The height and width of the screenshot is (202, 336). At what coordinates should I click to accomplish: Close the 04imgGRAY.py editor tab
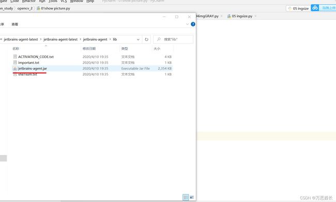[222, 16]
